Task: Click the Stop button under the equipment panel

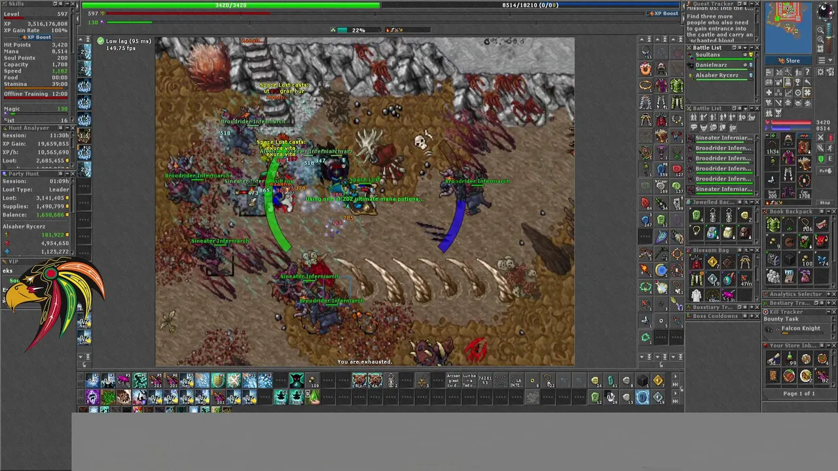Action: click(825, 203)
